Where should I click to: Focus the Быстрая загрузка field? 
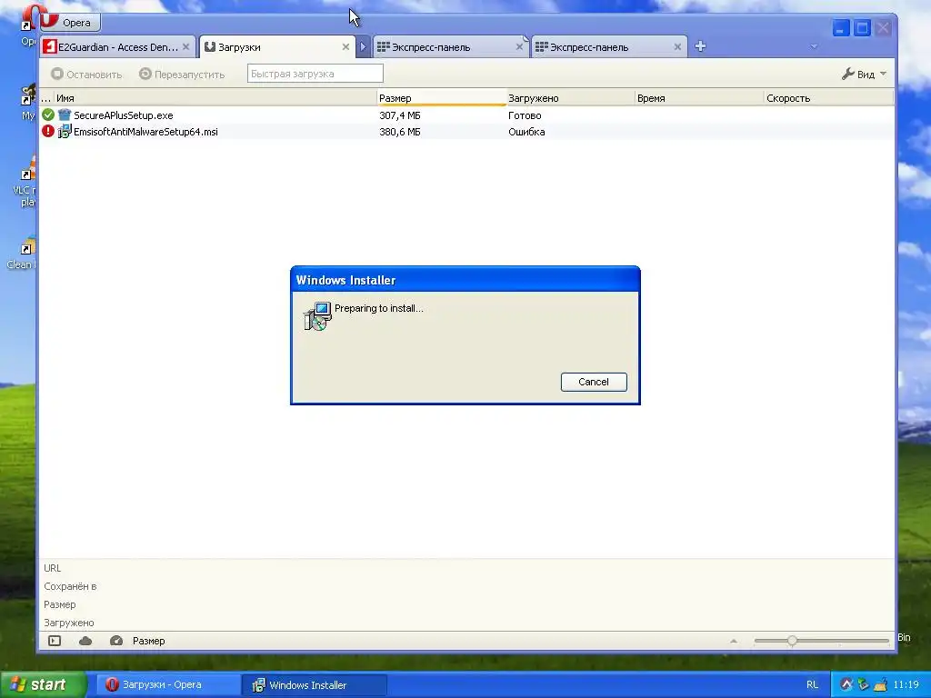tap(315, 74)
